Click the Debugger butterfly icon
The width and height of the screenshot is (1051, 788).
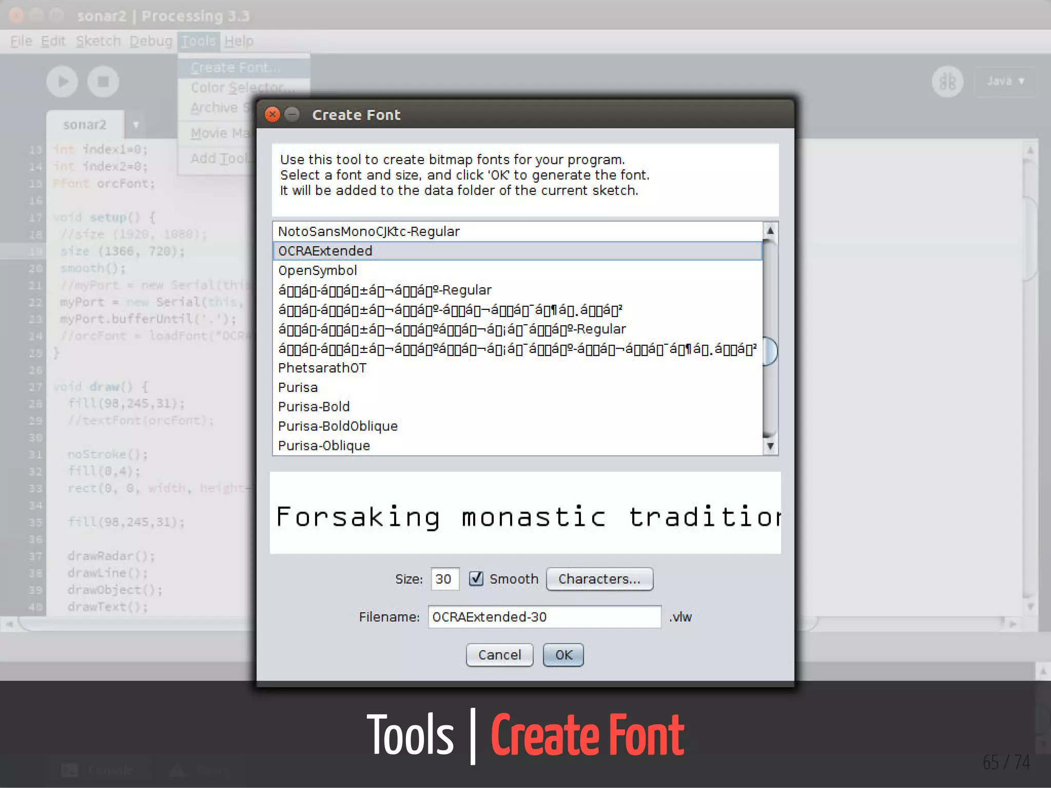pos(947,82)
